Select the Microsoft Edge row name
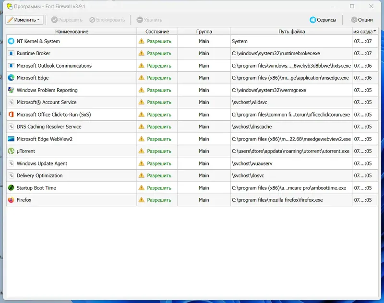This screenshot has height=303, width=384. coord(33,78)
